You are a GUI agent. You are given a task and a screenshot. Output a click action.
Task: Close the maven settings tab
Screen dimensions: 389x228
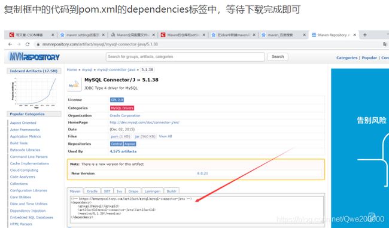(103, 35)
